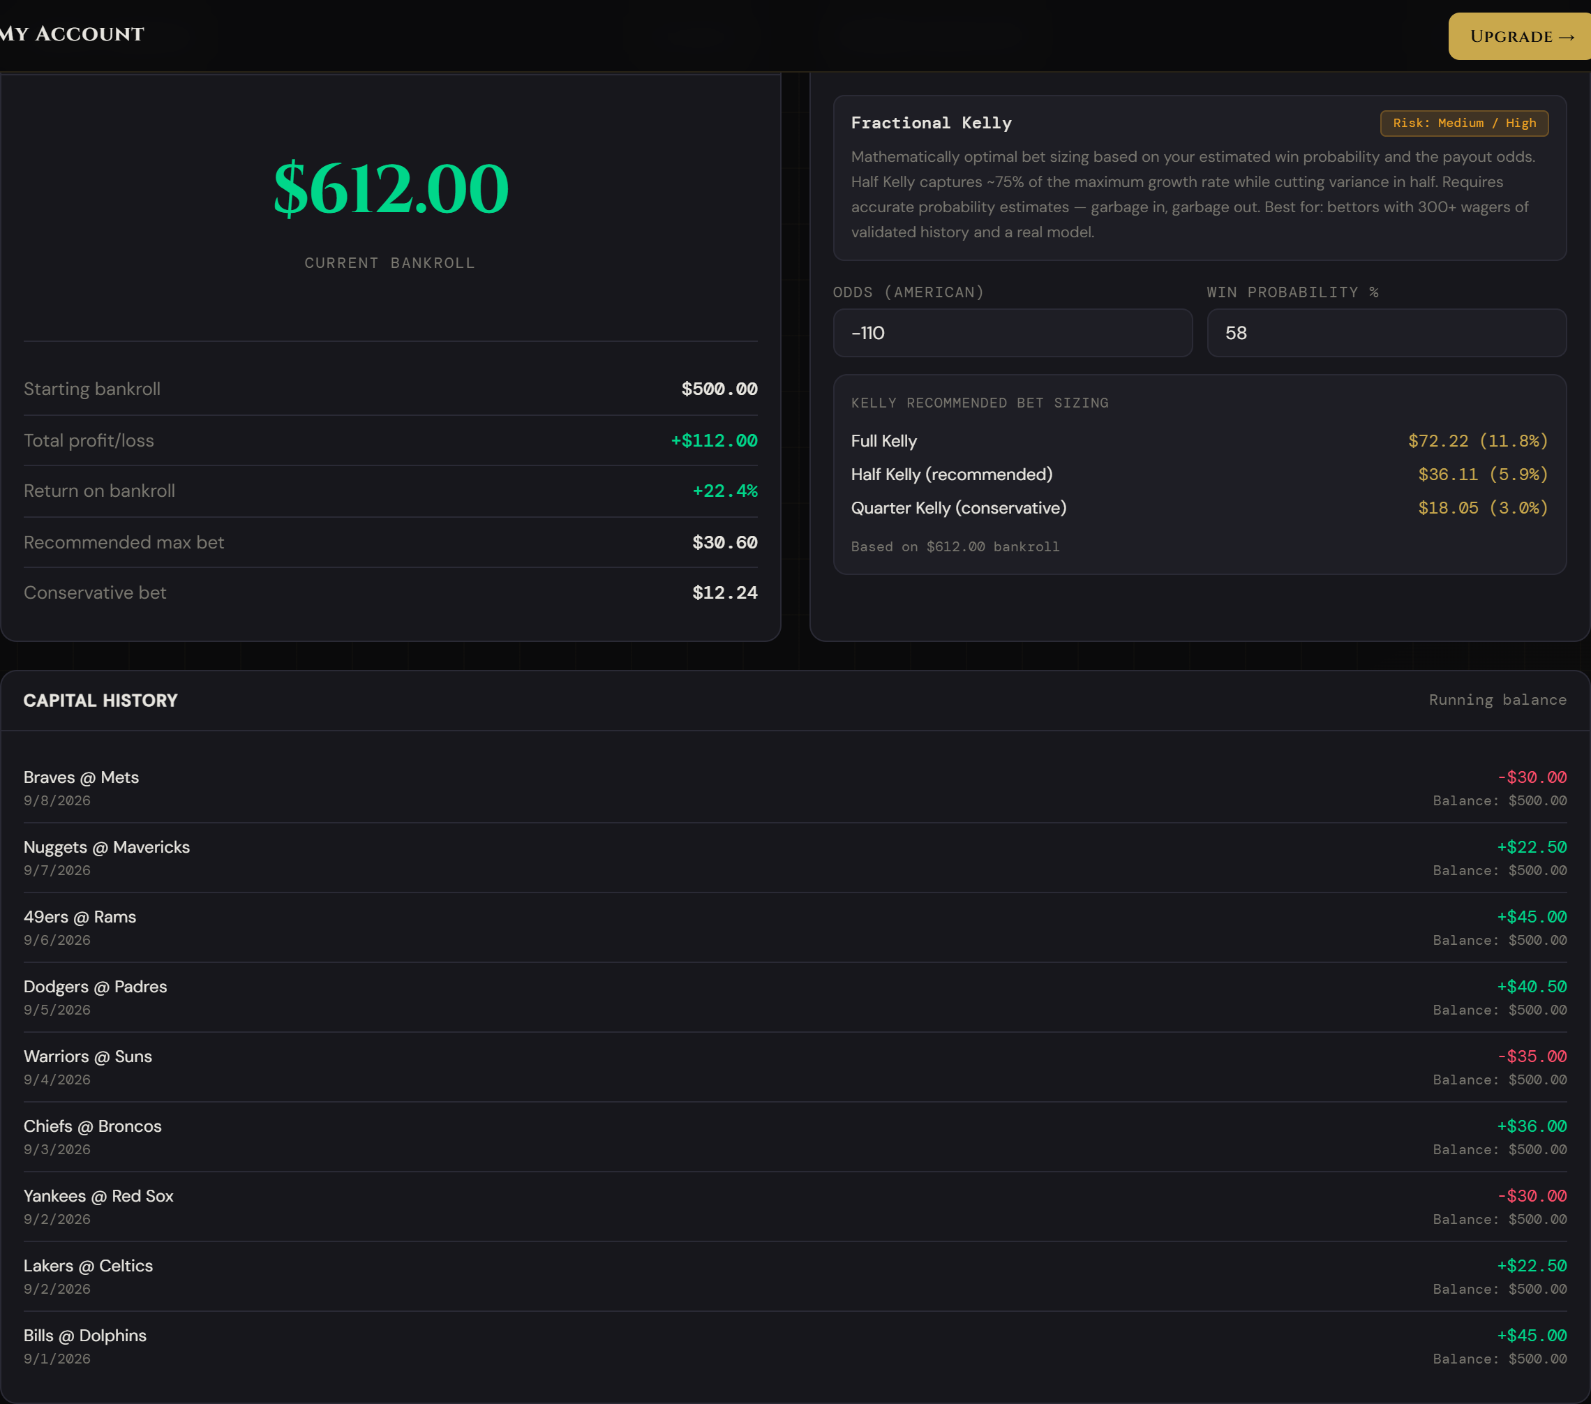Edit the Win Probability % field
Screen dimensions: 1591x1404
point(1387,333)
